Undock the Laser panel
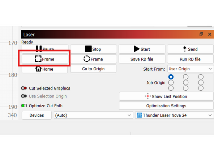214x161 pixels. (201, 34)
